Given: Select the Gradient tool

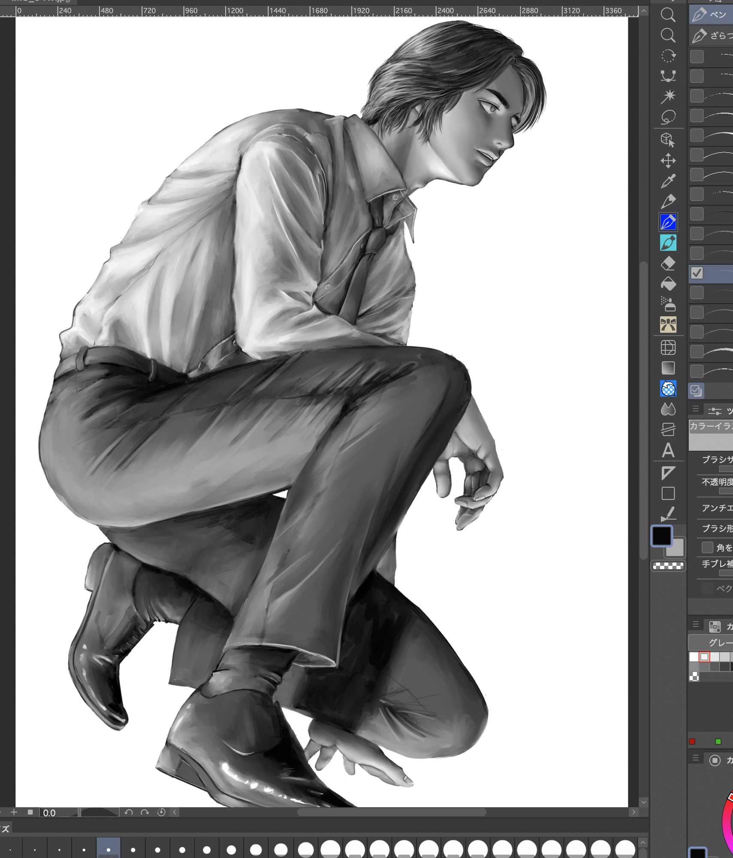Looking at the screenshot, I should pyautogui.click(x=668, y=368).
